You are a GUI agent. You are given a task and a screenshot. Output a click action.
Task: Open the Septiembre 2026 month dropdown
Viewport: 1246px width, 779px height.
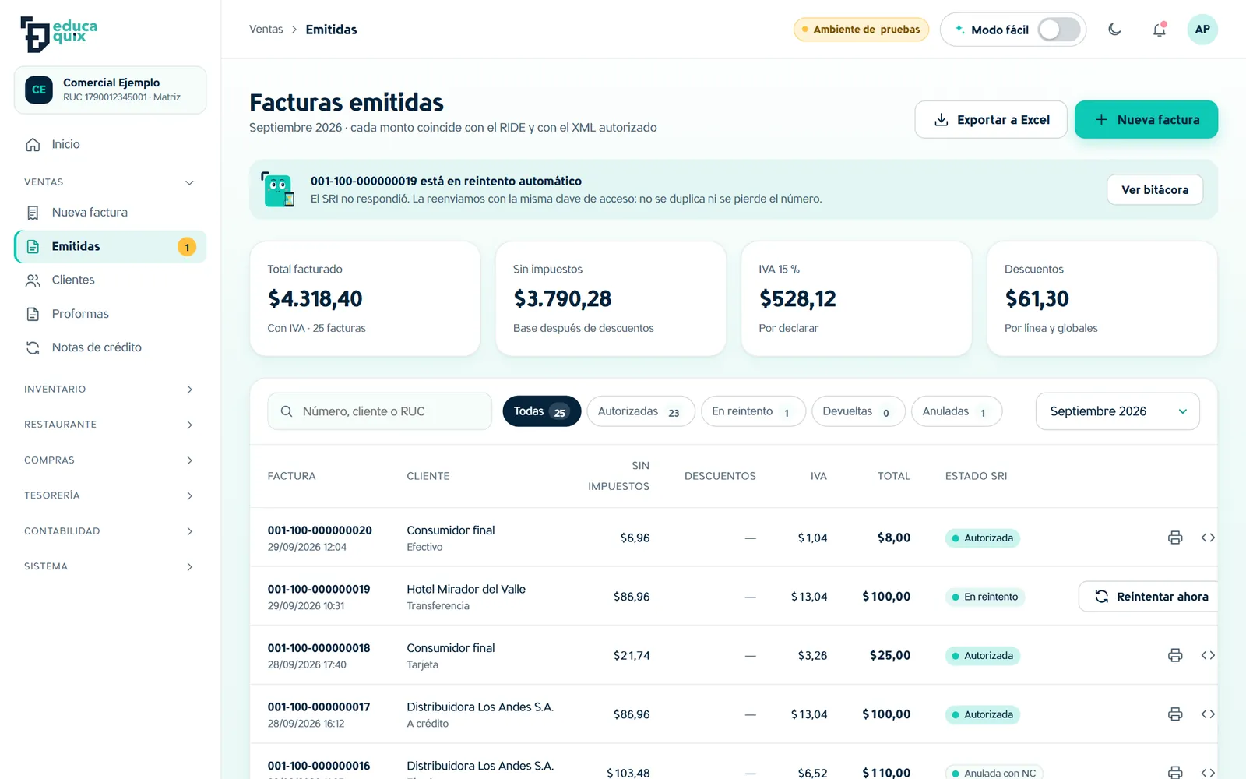click(x=1118, y=411)
